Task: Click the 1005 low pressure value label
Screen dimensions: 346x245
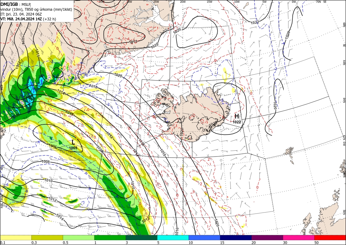Action: 73,148
